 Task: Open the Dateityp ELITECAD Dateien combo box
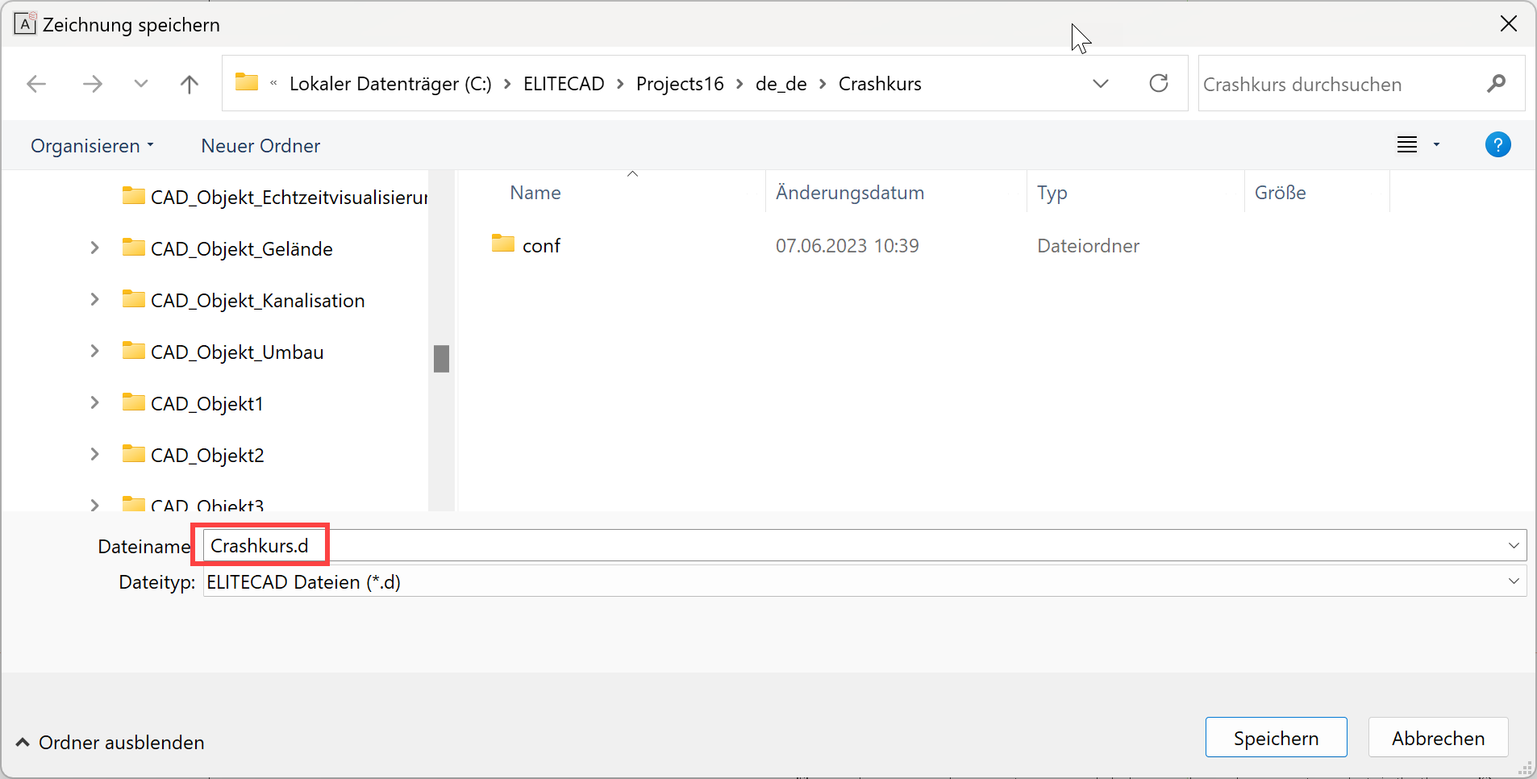click(x=864, y=581)
